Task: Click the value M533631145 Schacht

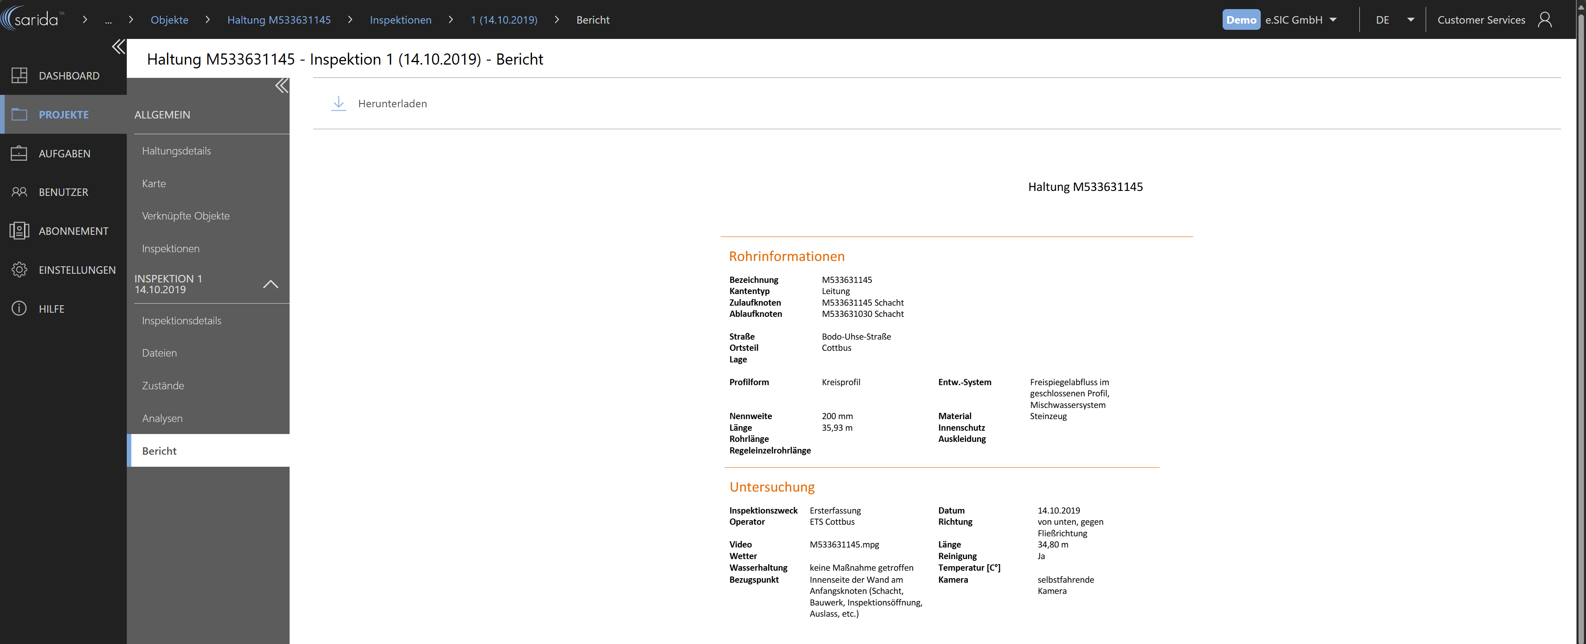Action: point(863,302)
